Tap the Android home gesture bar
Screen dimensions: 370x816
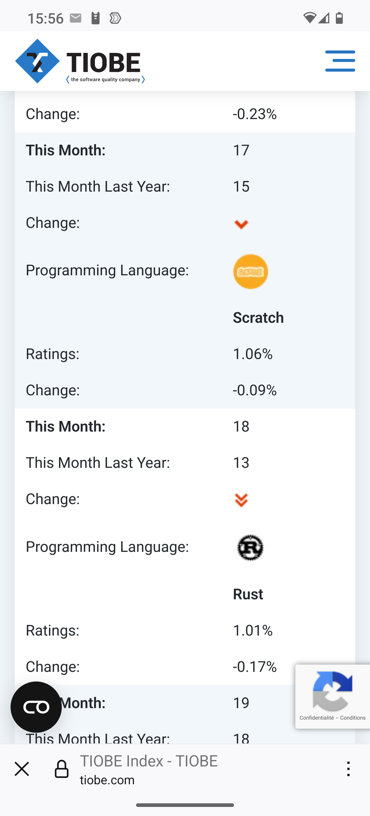click(185, 805)
